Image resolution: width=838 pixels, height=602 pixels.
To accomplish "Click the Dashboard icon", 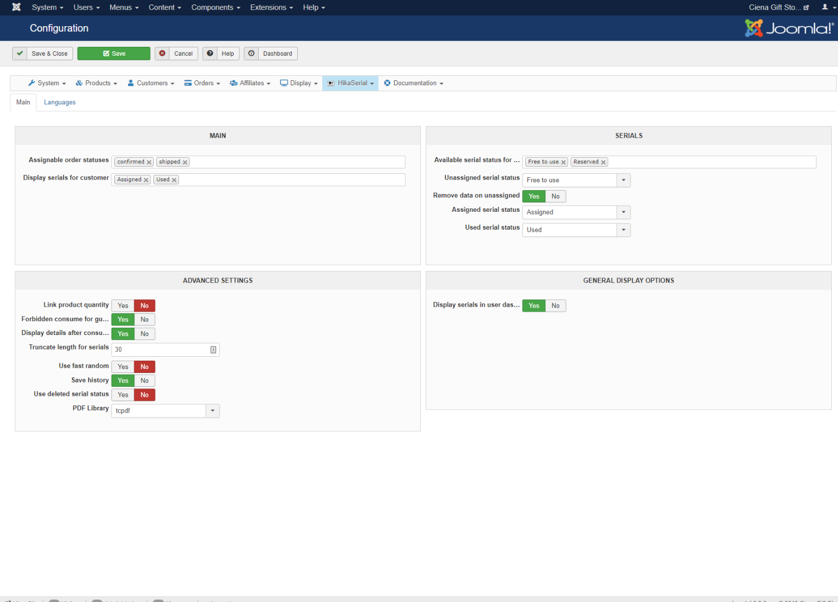I will (x=251, y=54).
